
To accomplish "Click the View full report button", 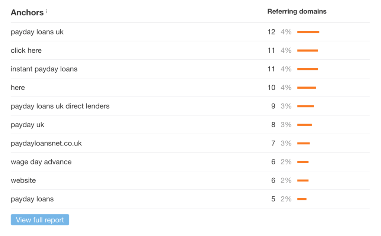I will coord(40,220).
